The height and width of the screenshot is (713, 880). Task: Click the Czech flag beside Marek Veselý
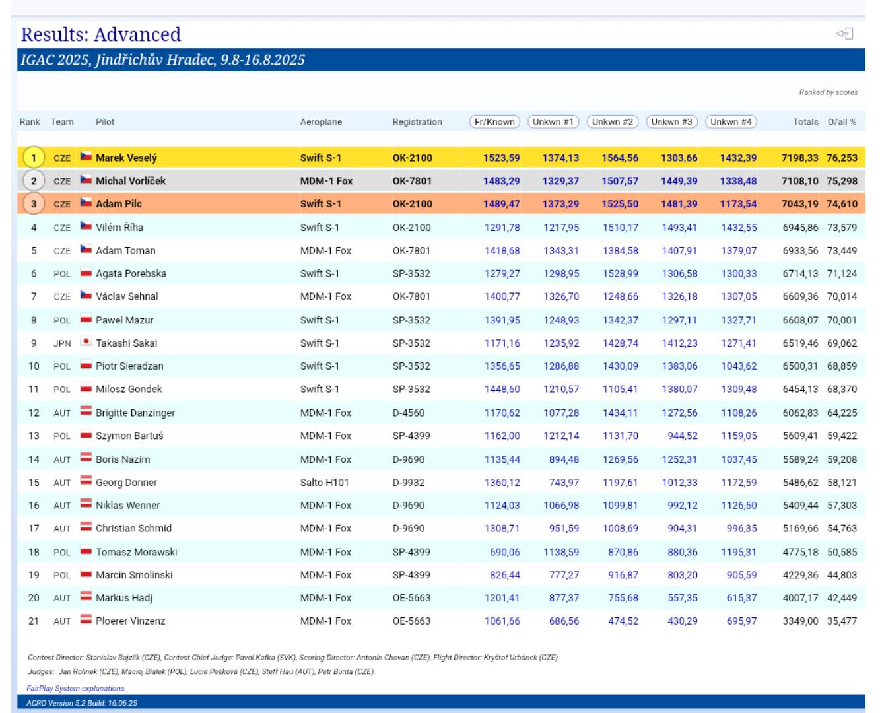(x=86, y=157)
